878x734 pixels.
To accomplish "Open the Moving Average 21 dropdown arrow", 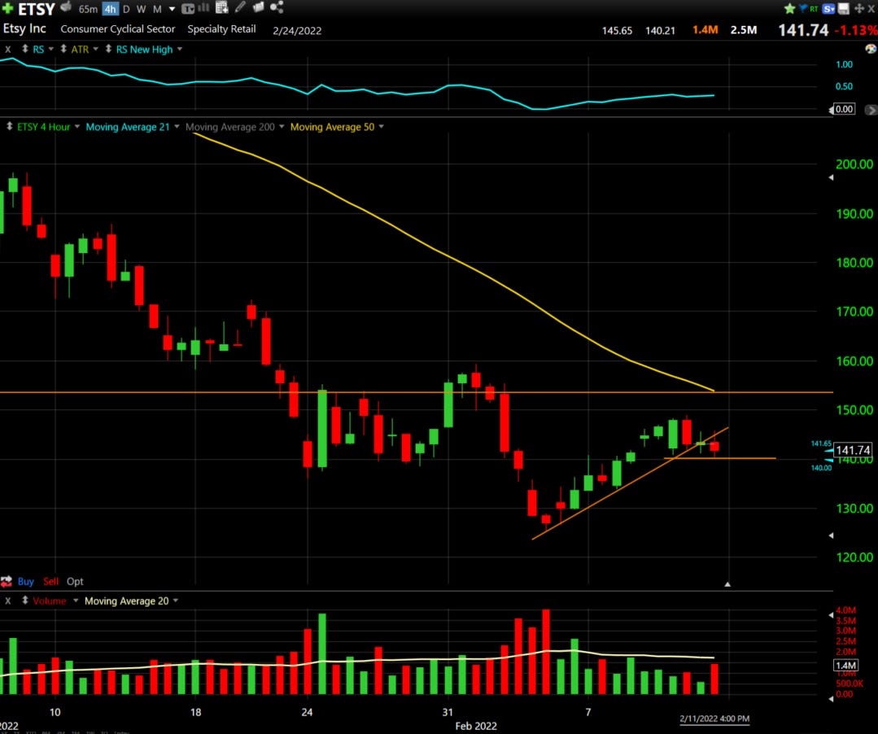I will [177, 126].
